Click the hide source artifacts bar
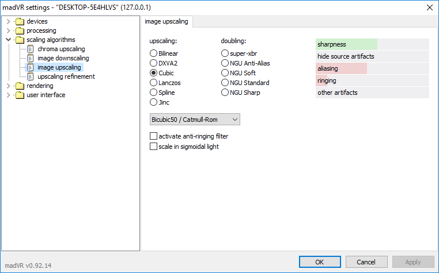Viewport: 439px width, 273px height. coord(372,56)
